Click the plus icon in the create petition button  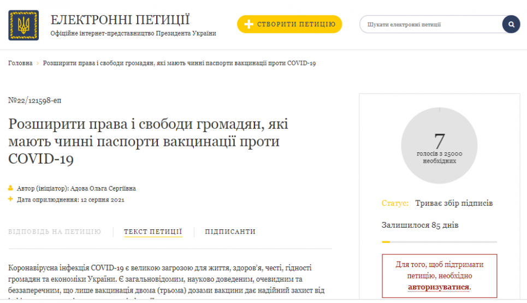coord(248,25)
